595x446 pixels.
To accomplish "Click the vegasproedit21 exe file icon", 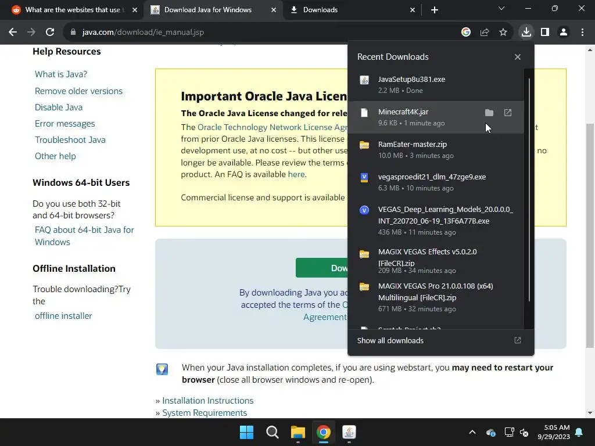I will [364, 178].
